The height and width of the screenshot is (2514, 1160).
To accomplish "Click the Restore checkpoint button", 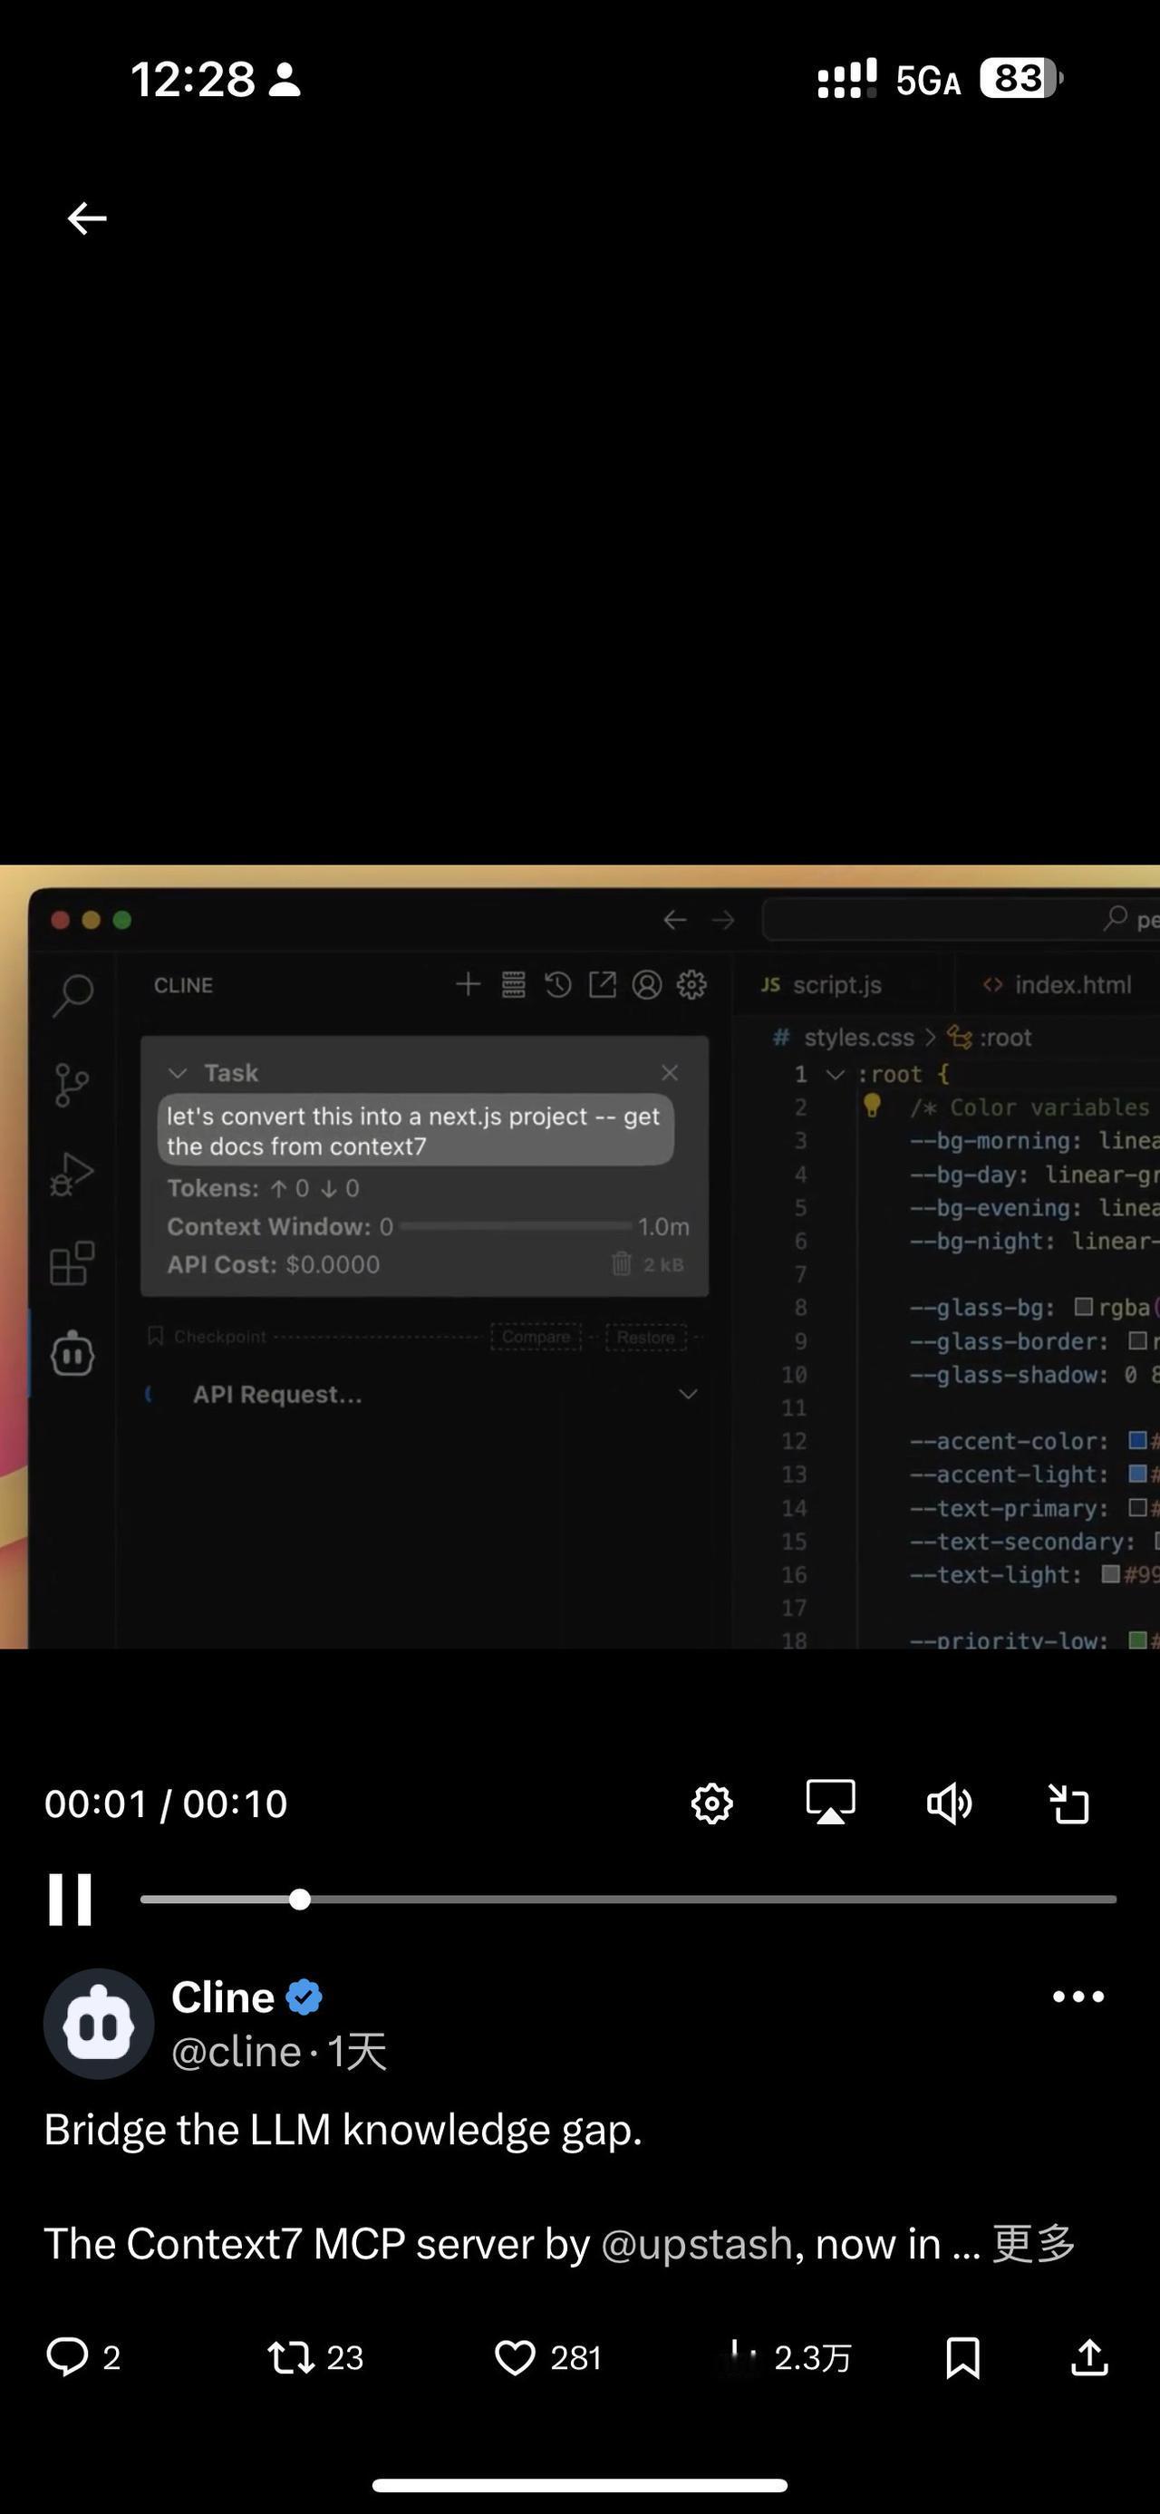I will click(646, 1336).
